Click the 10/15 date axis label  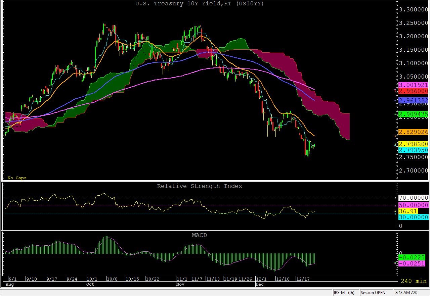coord(132,279)
